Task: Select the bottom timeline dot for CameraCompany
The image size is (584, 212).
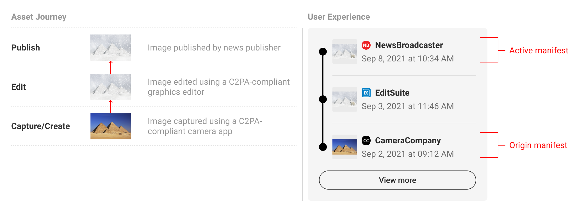Action: [323, 147]
